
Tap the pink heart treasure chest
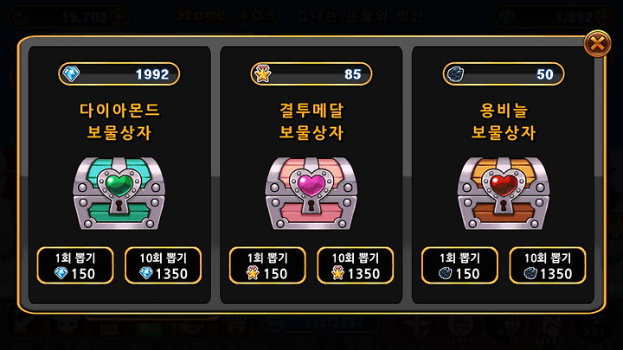311,193
